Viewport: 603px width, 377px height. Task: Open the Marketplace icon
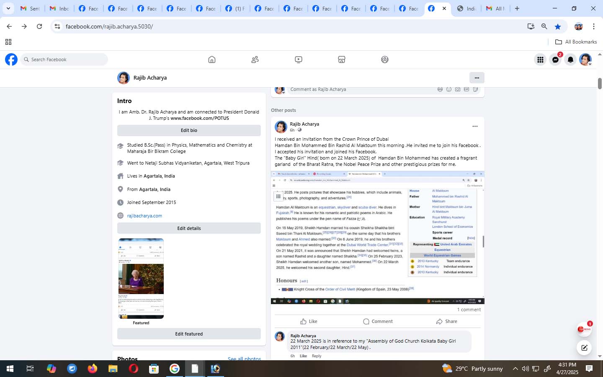coord(342,59)
